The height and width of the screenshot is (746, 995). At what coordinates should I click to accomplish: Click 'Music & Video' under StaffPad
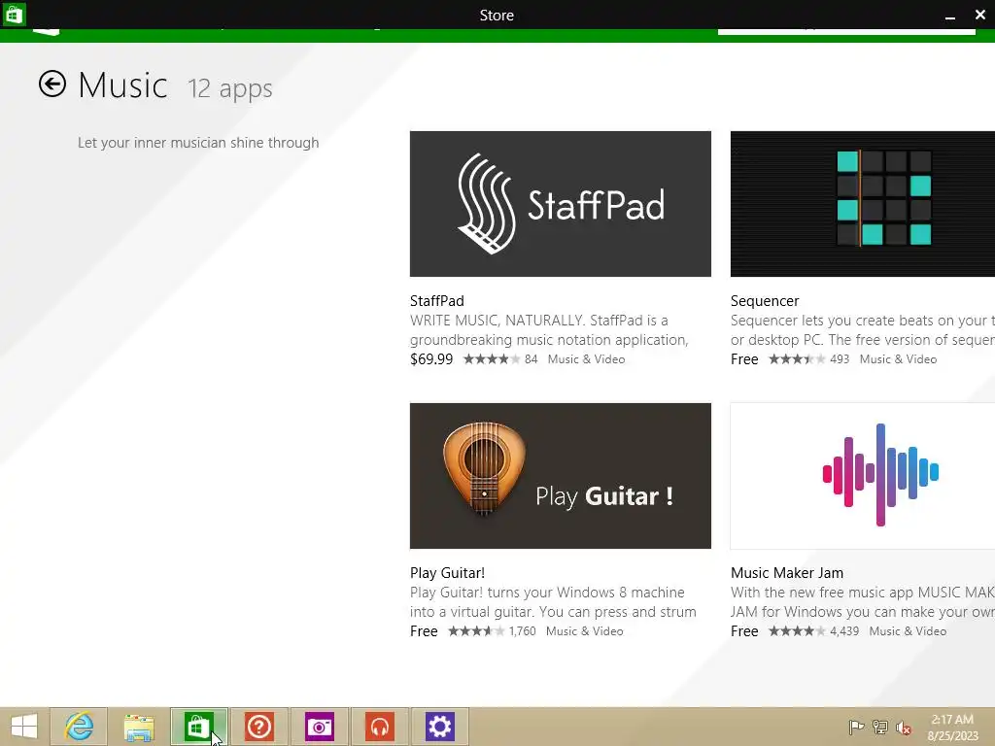586,359
